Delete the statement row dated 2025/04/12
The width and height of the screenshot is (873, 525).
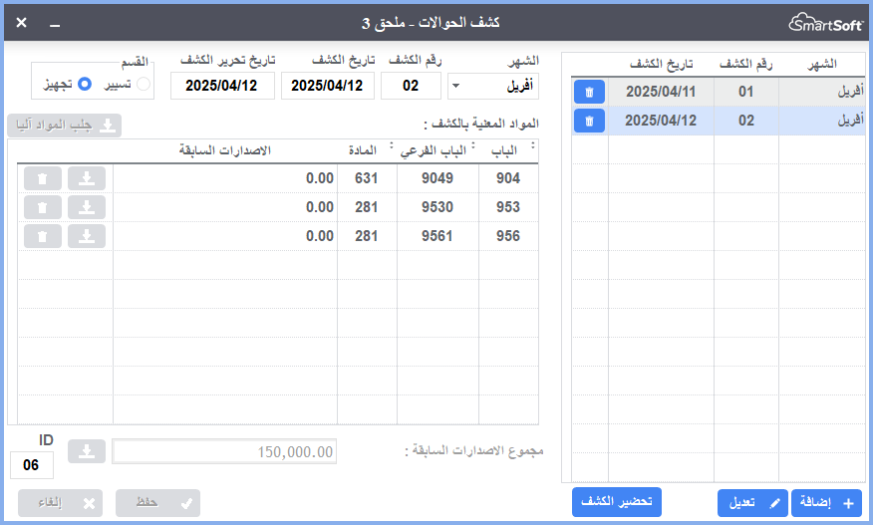click(x=589, y=121)
